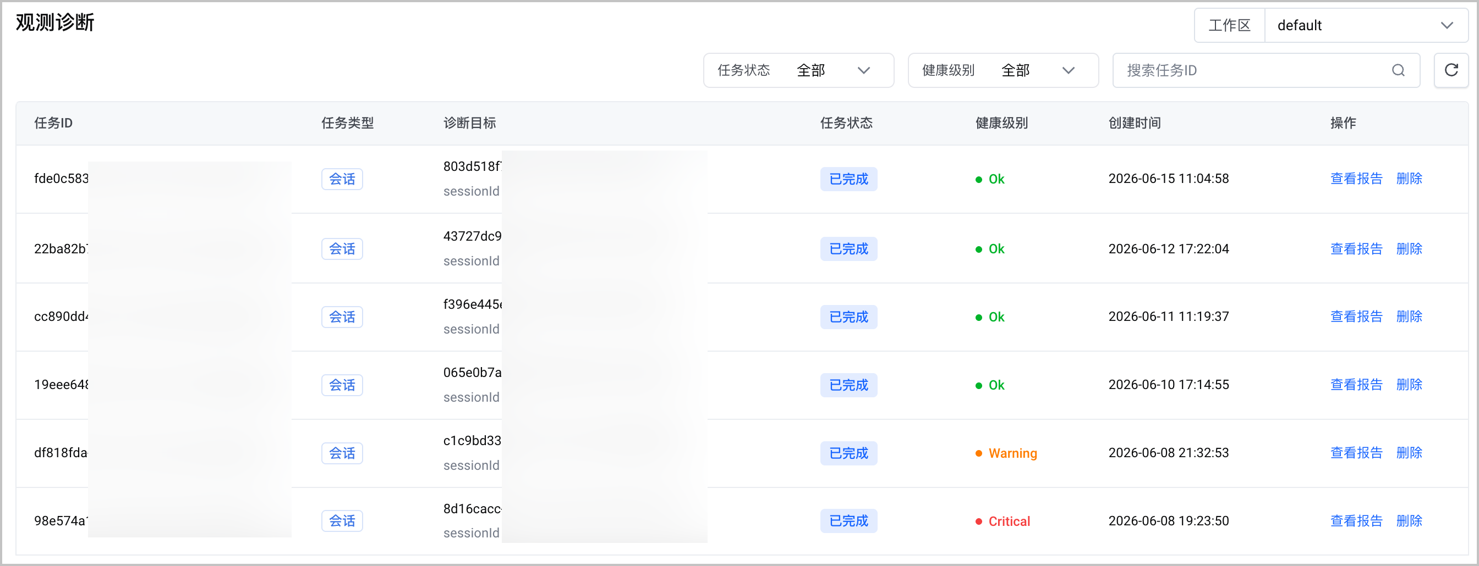The image size is (1479, 566).
Task: Expand the 任务状态 filter dropdown
Action: pyautogui.click(x=798, y=70)
